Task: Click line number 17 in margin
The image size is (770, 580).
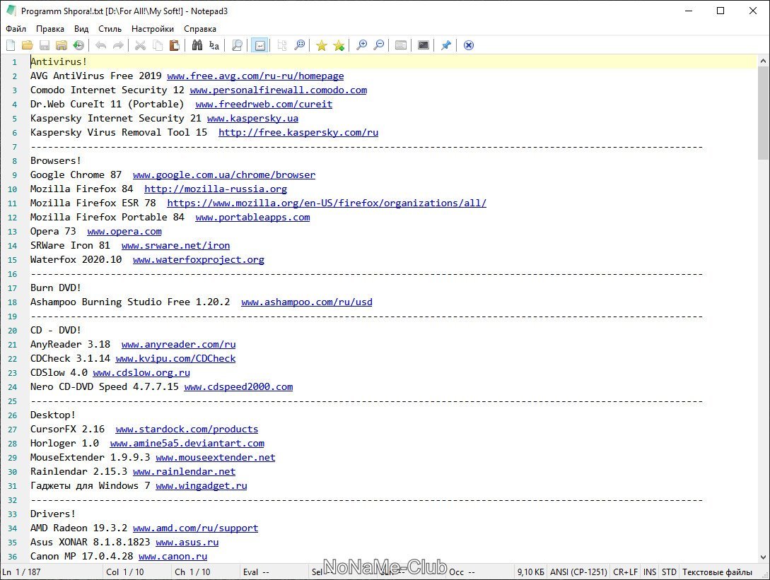Action: coord(13,288)
